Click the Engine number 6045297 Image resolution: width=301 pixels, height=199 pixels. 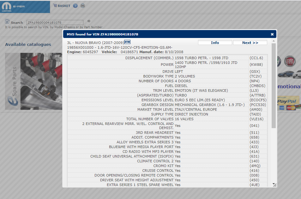(90, 52)
